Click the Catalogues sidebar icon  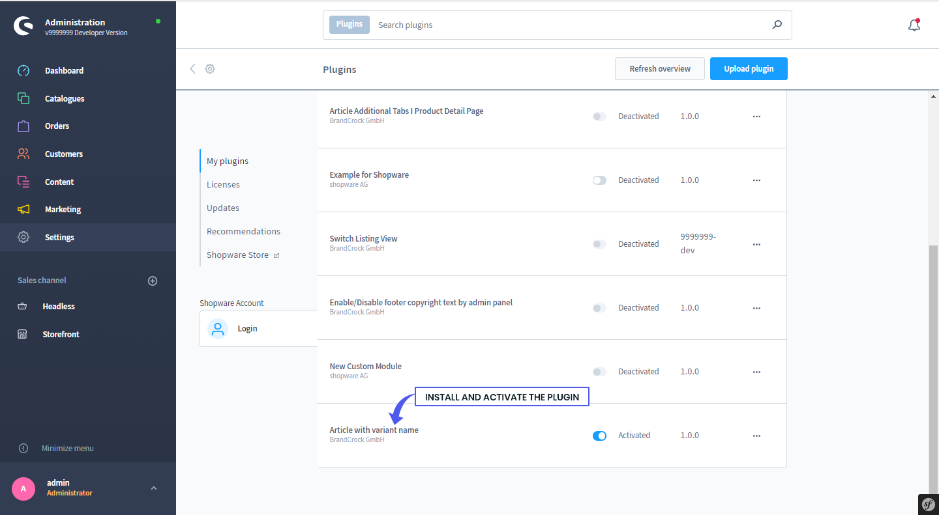pos(23,98)
